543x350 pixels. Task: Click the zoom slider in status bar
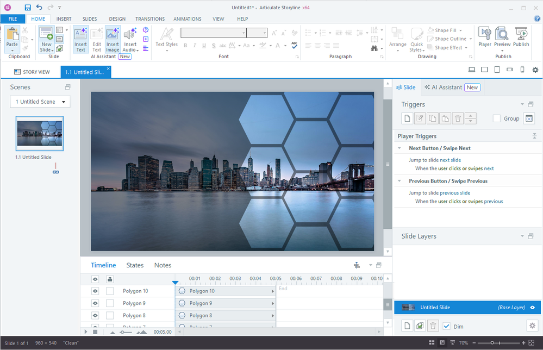click(x=493, y=343)
